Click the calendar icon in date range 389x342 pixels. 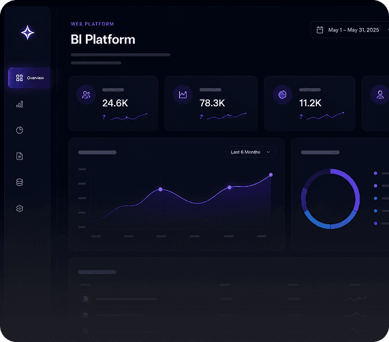[x=320, y=30]
